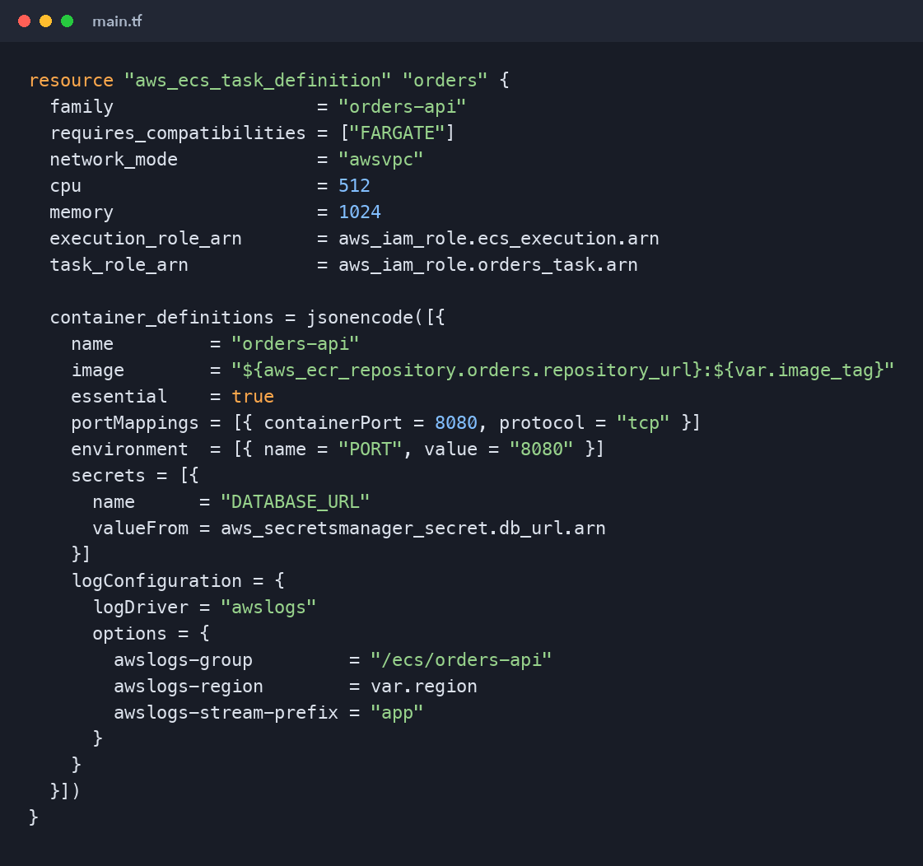Click the 'awslogs-group' option key
Image resolution: width=923 pixels, height=866 pixels.
183,660
